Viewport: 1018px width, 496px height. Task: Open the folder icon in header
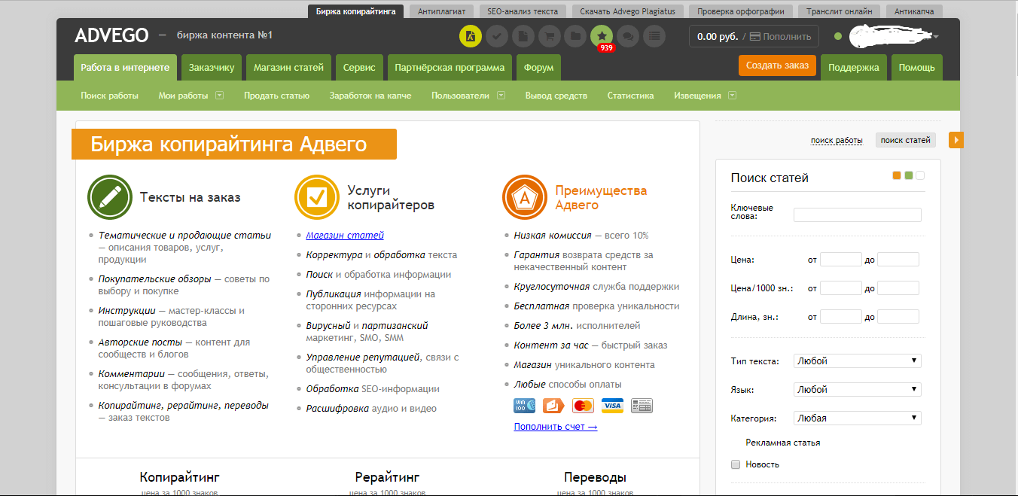[x=575, y=35]
